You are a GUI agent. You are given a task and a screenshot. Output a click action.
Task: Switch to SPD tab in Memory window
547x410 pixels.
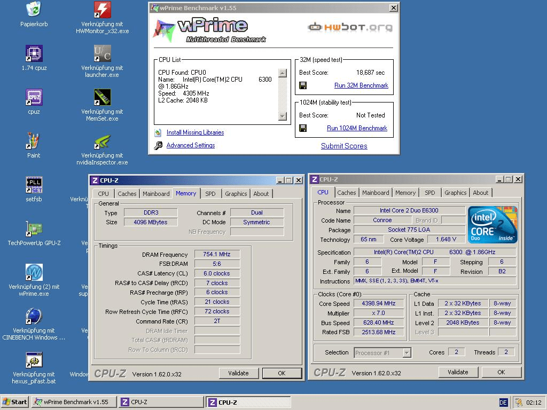coord(210,194)
